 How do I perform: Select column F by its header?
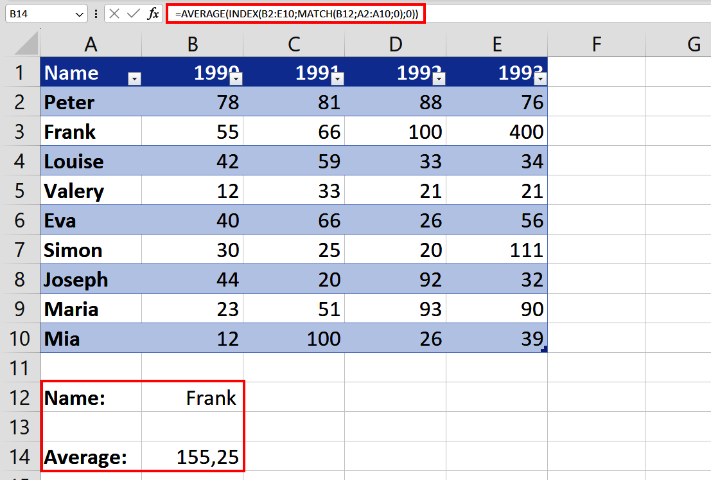[596, 44]
